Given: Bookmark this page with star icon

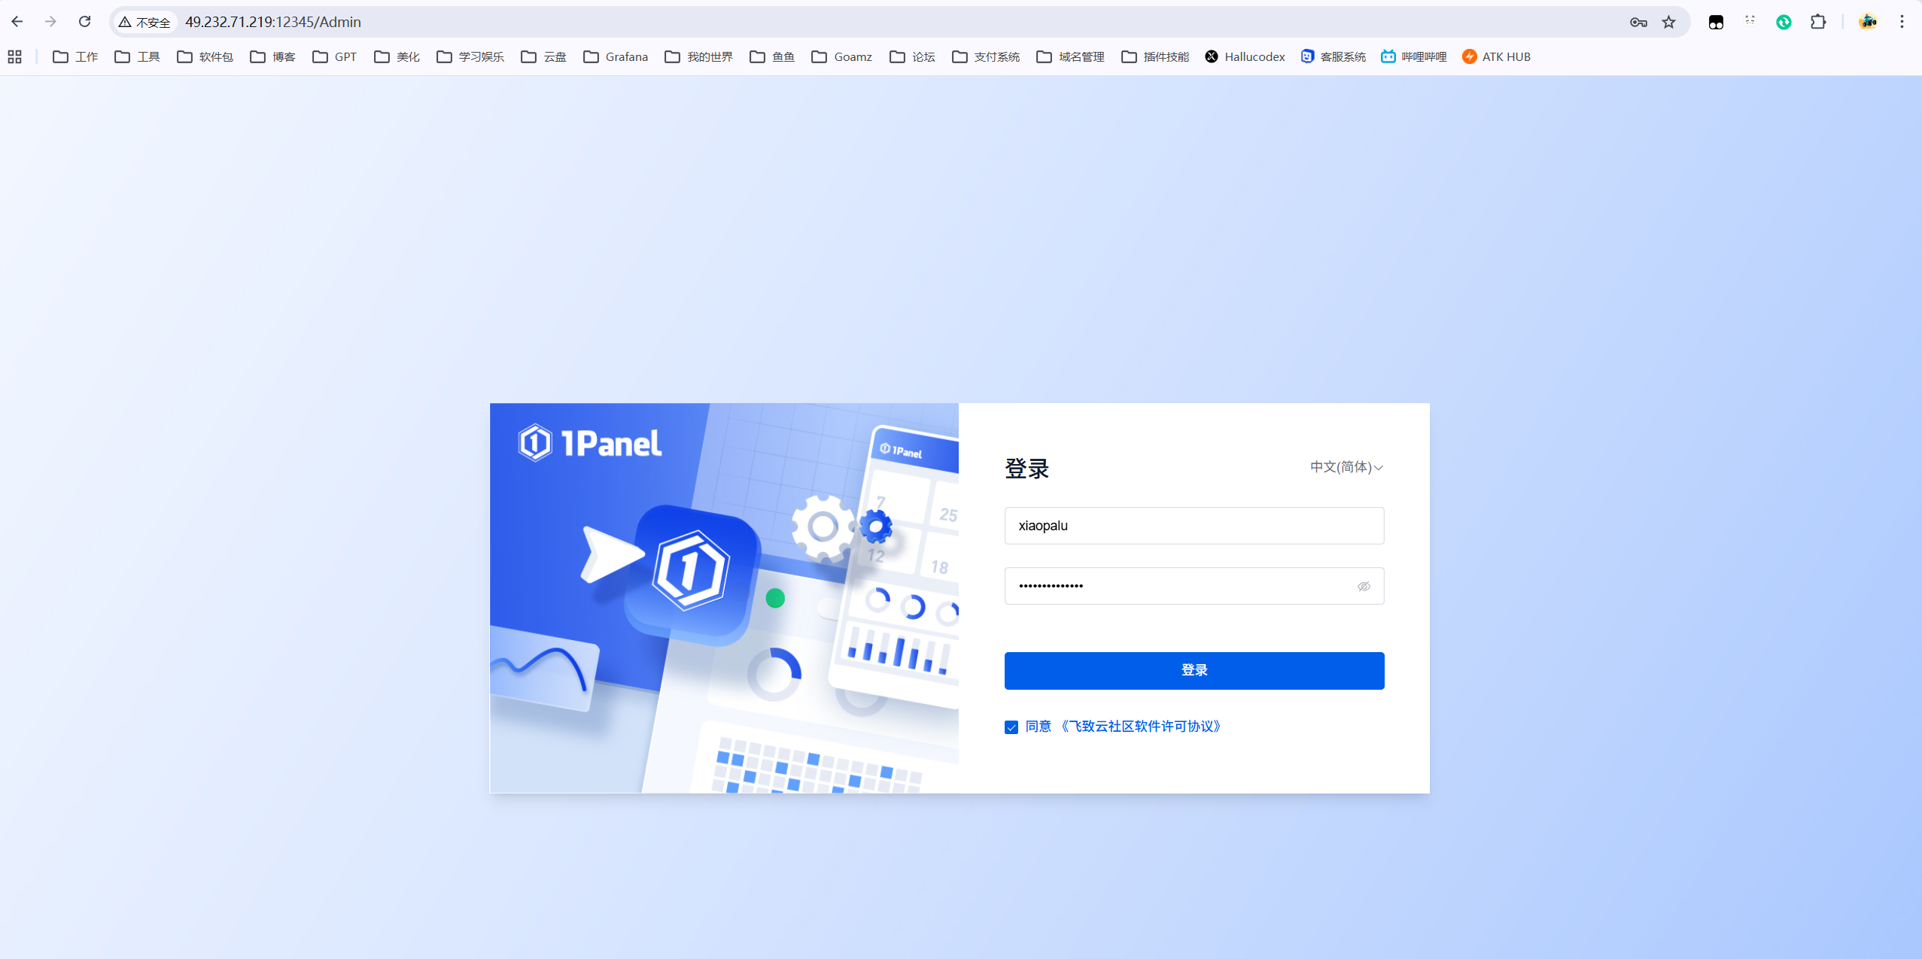Looking at the screenshot, I should 1669,22.
